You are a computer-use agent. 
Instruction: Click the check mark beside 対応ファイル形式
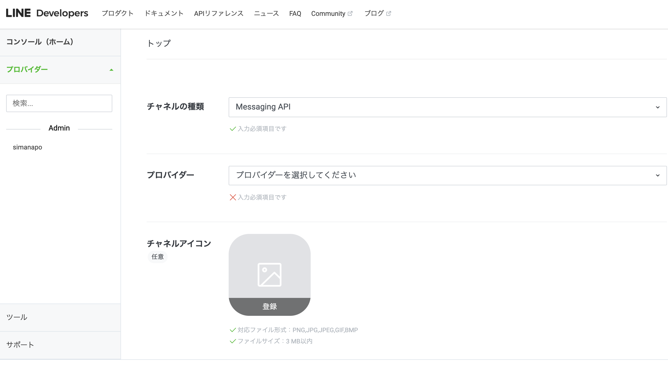click(x=232, y=330)
